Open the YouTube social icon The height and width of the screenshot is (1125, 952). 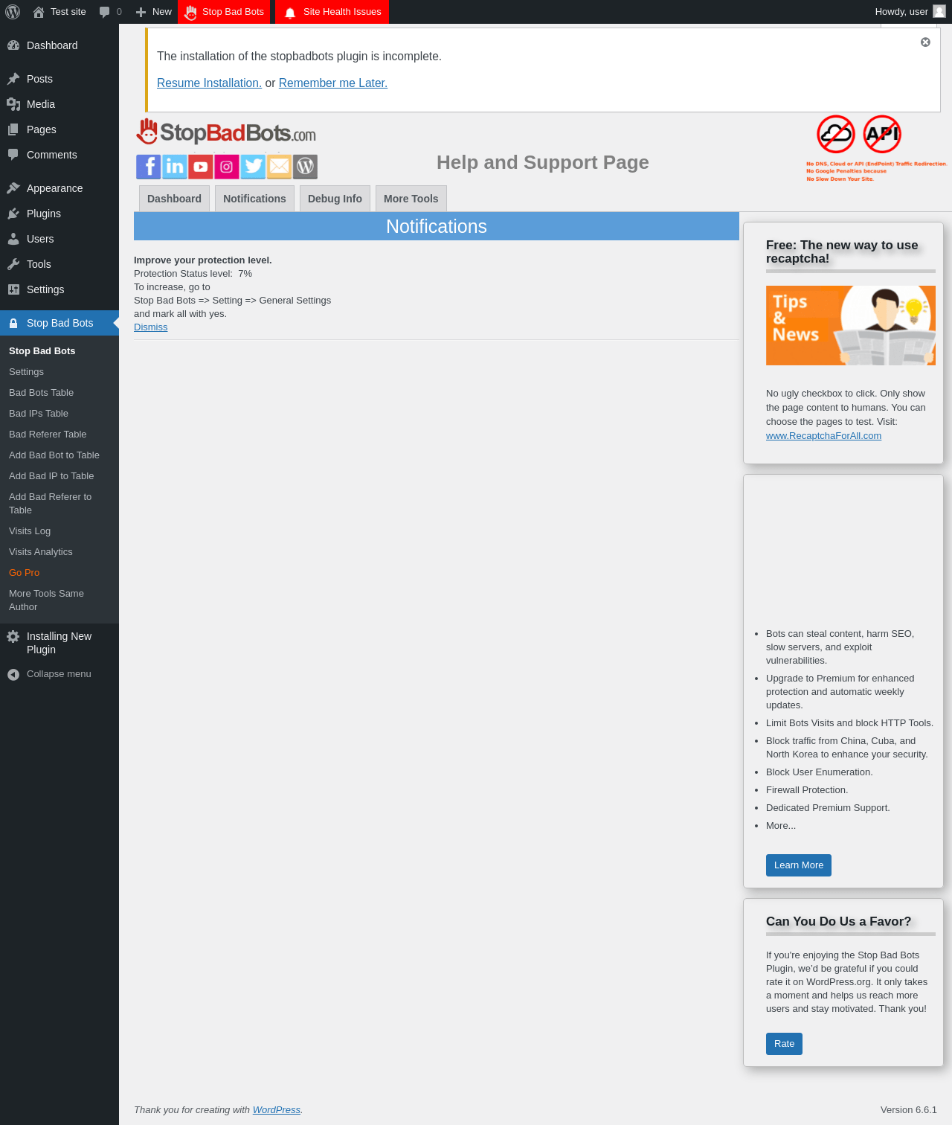pyautogui.click(x=201, y=167)
